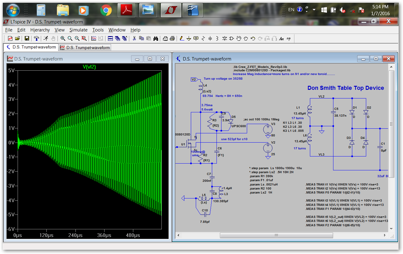Click the schematic vertical scrollbar thumb
Image resolution: width=403 pixels, height=254 pixels.
[392, 124]
